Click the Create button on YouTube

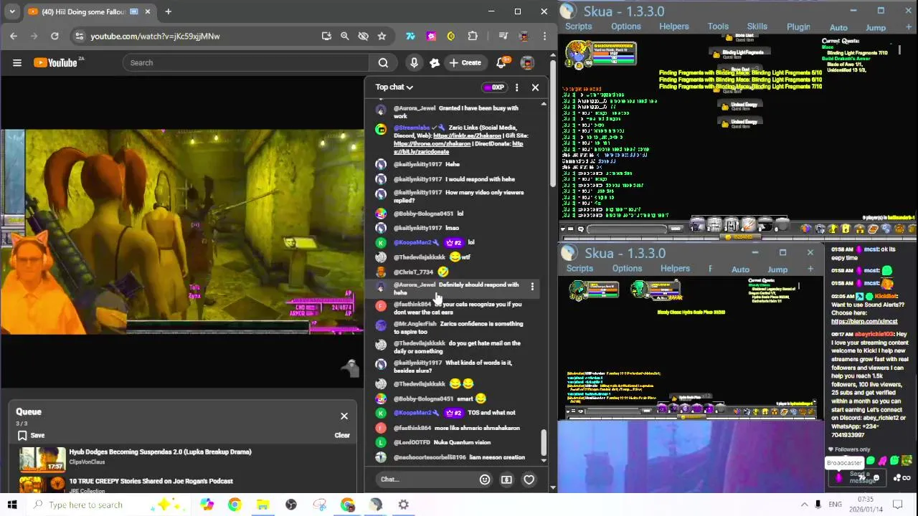point(465,62)
